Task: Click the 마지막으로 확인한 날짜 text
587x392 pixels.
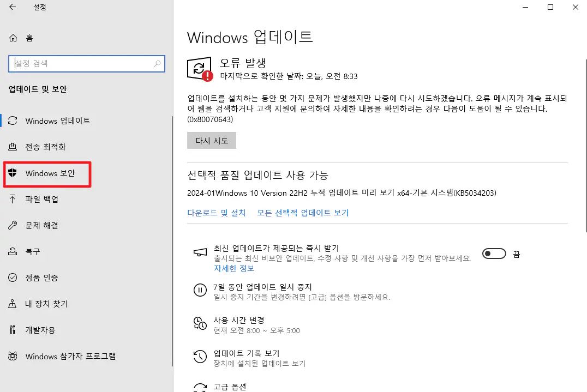Action: click(x=289, y=76)
